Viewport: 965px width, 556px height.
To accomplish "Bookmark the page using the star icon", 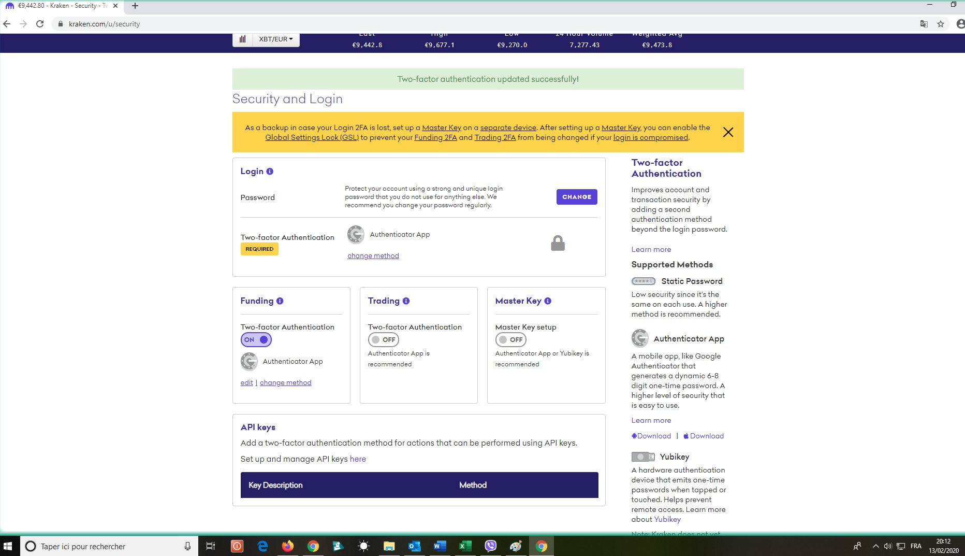I will [942, 24].
